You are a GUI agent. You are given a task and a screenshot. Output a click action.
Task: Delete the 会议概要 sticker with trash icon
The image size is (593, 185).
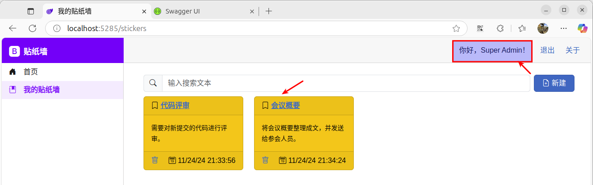(x=265, y=160)
